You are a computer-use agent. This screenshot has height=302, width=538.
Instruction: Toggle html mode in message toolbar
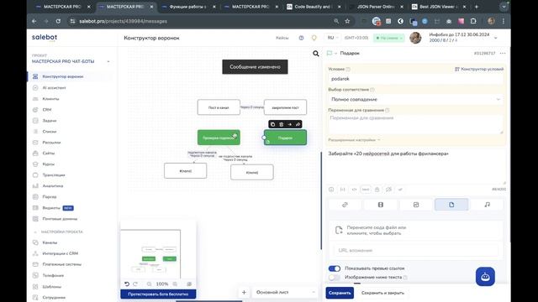pyautogui.click(x=366, y=190)
